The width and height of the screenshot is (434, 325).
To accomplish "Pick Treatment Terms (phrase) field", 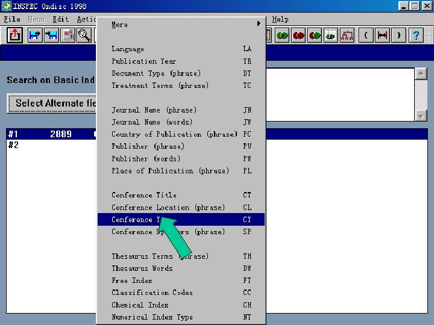I will point(181,85).
